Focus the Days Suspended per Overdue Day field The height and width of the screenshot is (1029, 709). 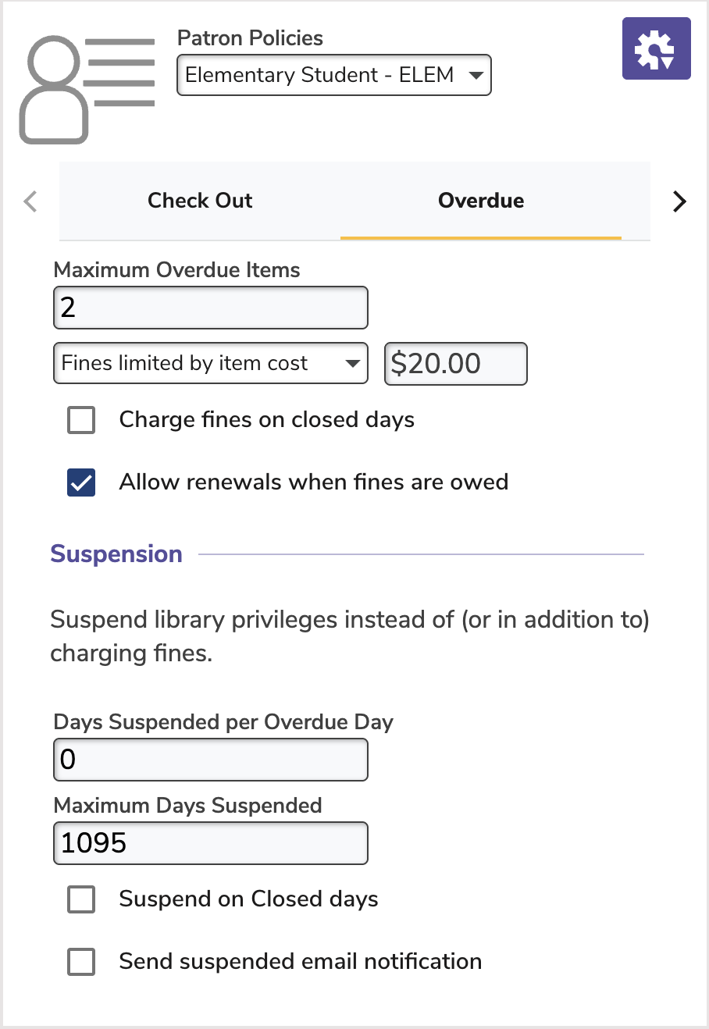(x=210, y=760)
